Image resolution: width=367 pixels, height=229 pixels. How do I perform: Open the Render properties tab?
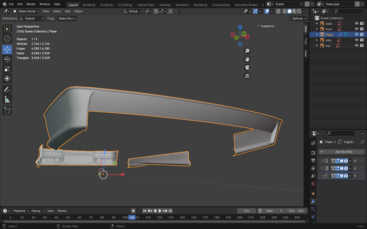tap(313, 153)
